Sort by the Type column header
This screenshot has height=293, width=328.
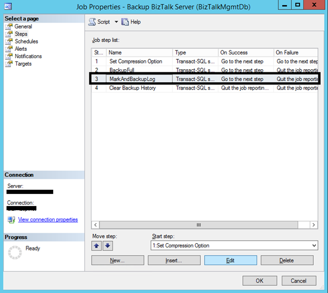click(195, 52)
